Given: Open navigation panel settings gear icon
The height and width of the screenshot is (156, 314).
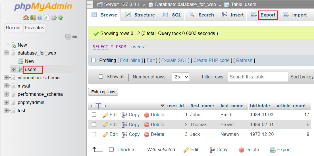Looking at the screenshot, I should (54, 18).
